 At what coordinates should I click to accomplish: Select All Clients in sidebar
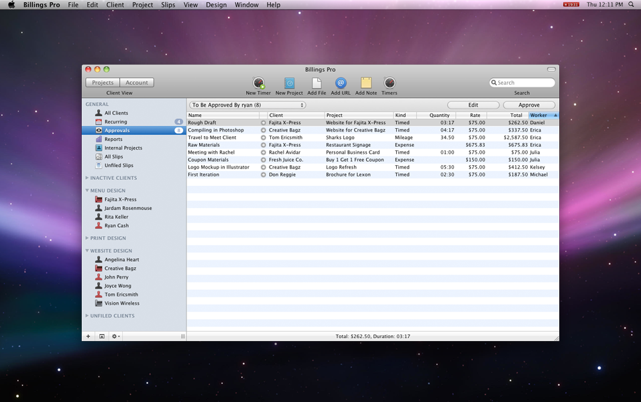(116, 113)
